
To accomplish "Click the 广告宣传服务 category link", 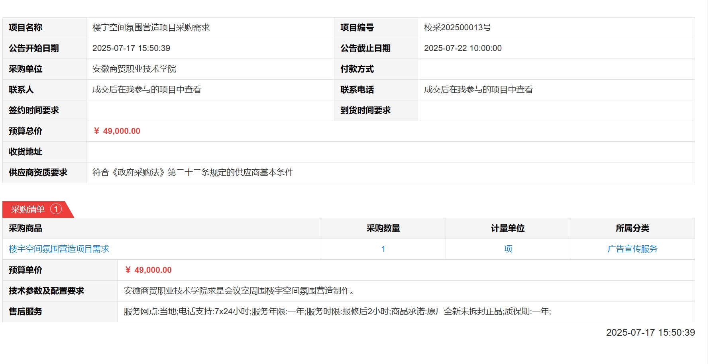I will 632,249.
